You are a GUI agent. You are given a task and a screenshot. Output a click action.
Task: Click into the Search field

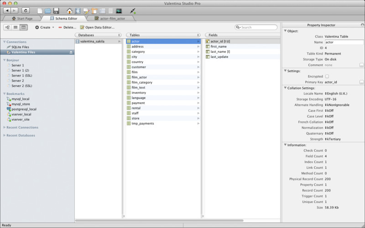256,27
